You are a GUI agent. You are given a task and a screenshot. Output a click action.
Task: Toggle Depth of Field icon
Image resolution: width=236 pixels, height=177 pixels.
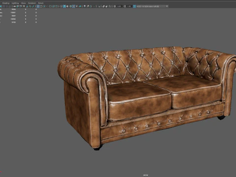tap(94, 6)
